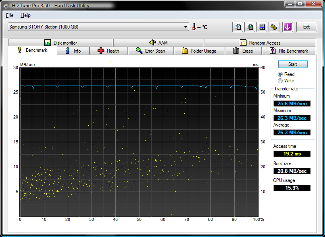
Task: Minimize the HD Tune Pro window
Action: point(290,4)
